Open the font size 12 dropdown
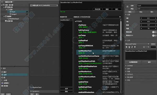Viewport: 157px width, 95px height. click(146, 47)
